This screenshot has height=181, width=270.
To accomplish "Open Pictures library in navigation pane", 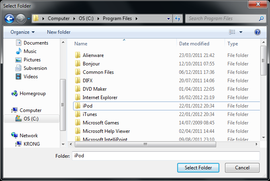I will 28,59.
